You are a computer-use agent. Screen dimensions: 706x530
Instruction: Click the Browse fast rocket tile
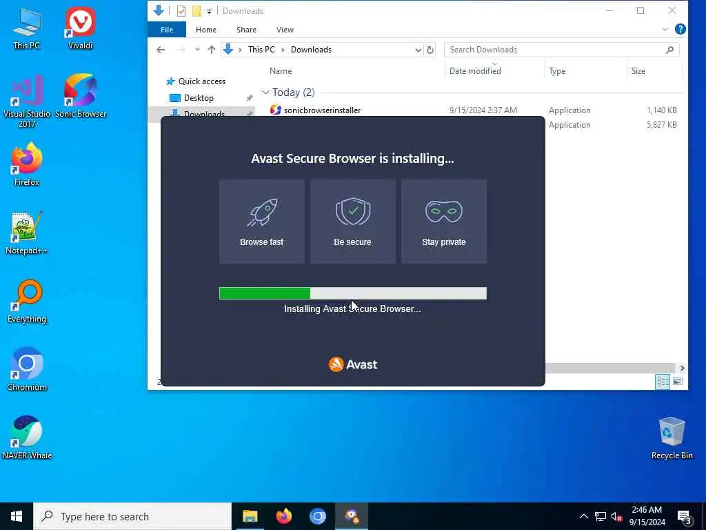point(261,222)
